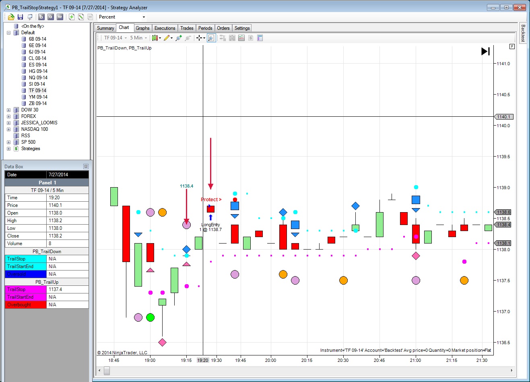The image size is (530, 382).
Task: Switch to the Summary tab
Action: coord(105,28)
